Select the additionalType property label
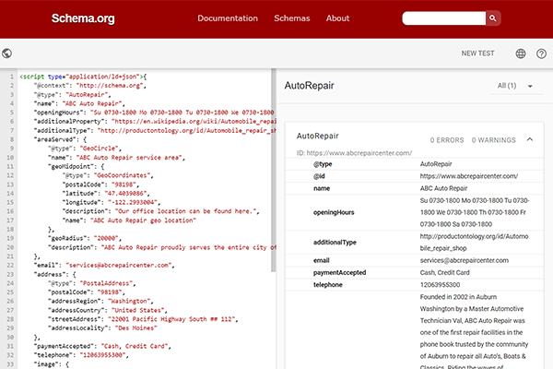 pos(335,243)
